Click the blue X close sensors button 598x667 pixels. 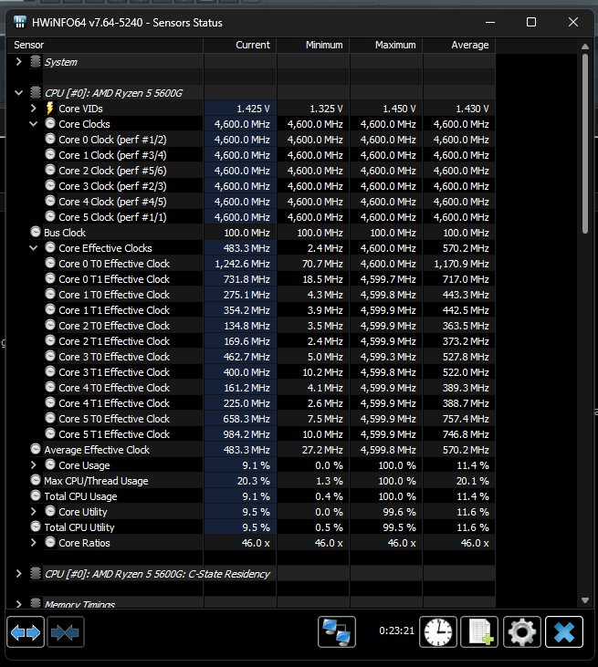[x=564, y=631]
